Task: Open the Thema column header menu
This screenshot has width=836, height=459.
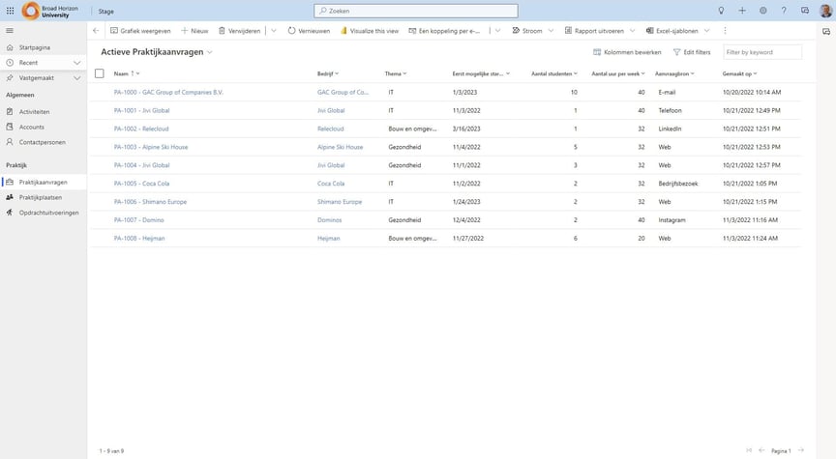Action: click(x=396, y=73)
